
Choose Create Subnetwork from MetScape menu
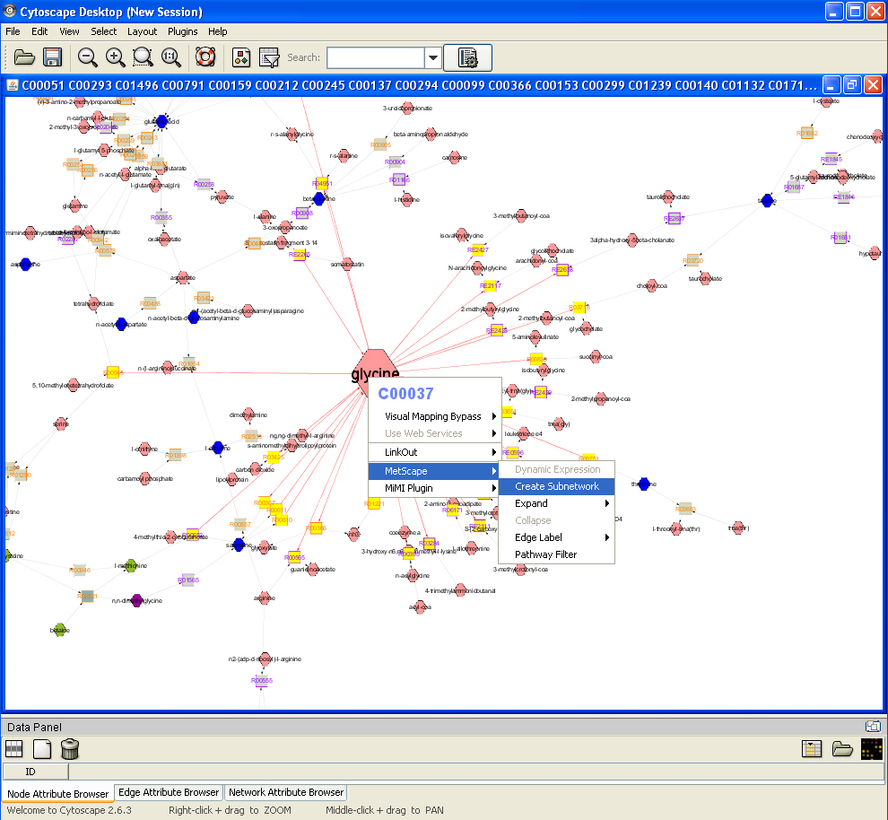556,486
